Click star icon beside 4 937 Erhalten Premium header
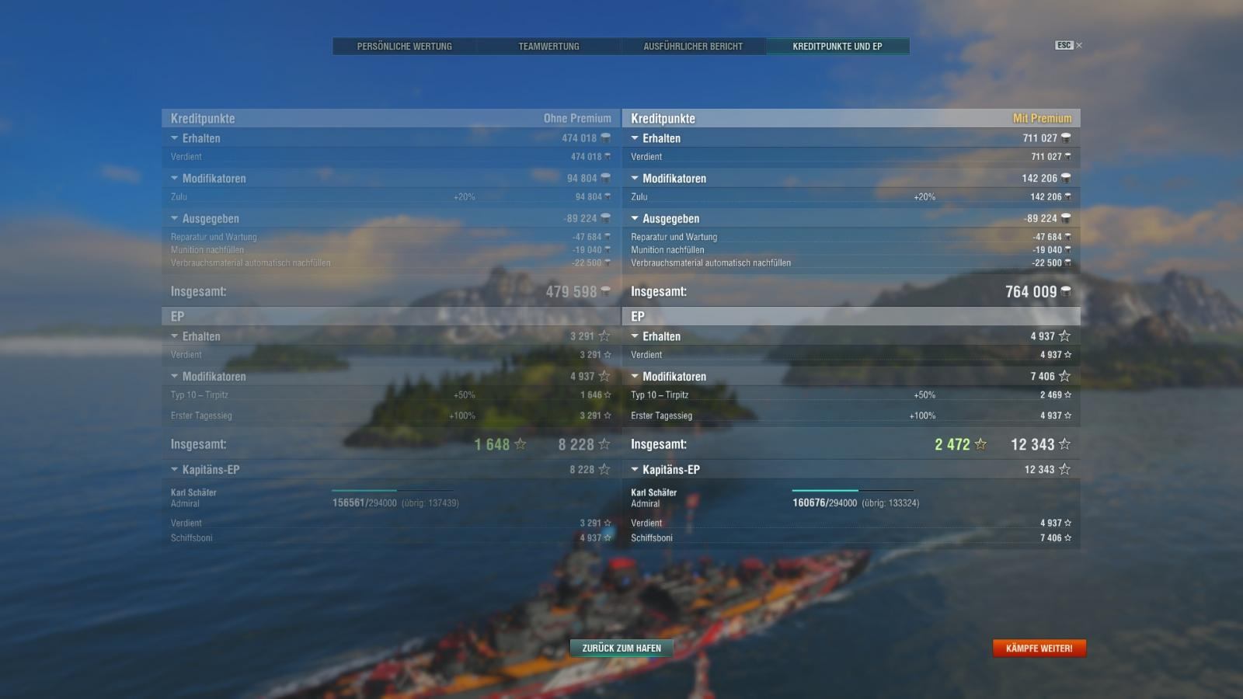Viewport: 1243px width, 699px height. [1064, 336]
